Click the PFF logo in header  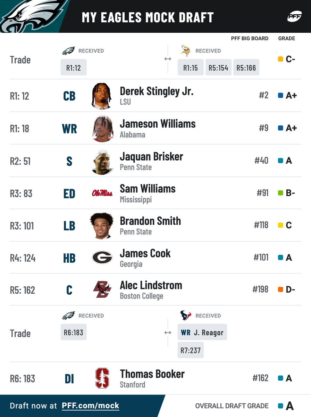pyautogui.click(x=294, y=16)
